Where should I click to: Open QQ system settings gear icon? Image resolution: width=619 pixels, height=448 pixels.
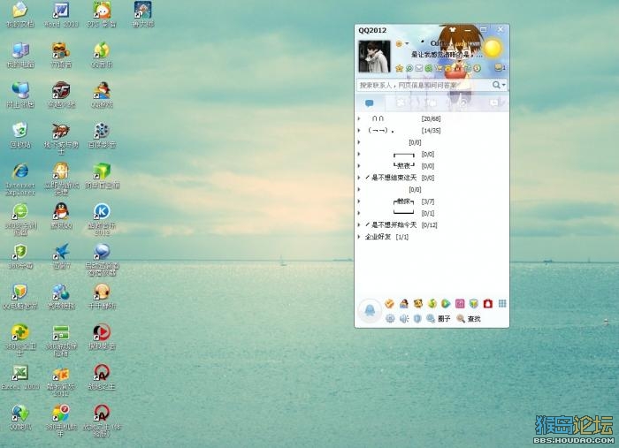(x=390, y=318)
